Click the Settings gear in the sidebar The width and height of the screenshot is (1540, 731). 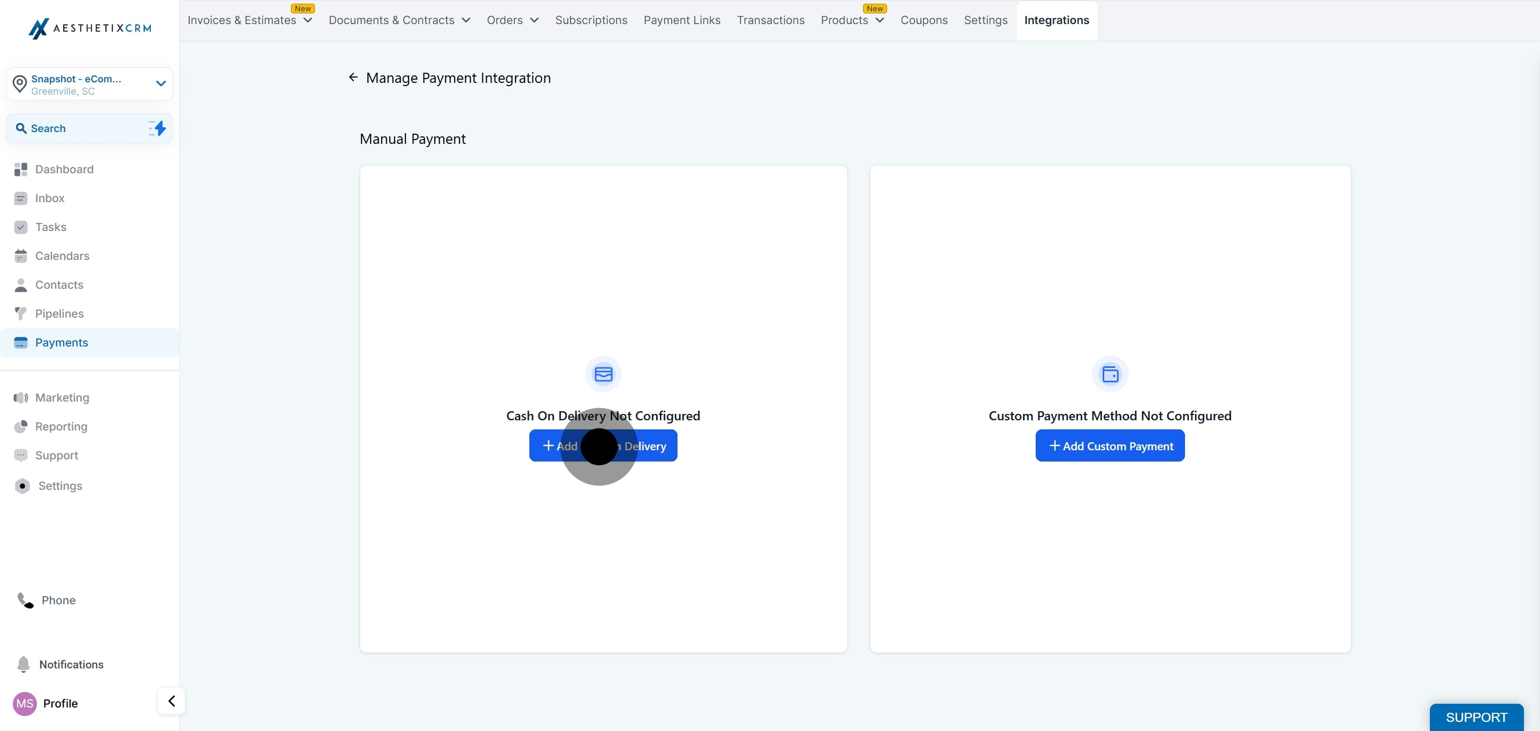click(22, 486)
